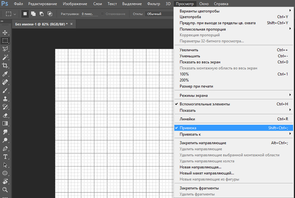Select the Ellipse shape tool
This screenshot has width=295, height=198.
pos(5,173)
